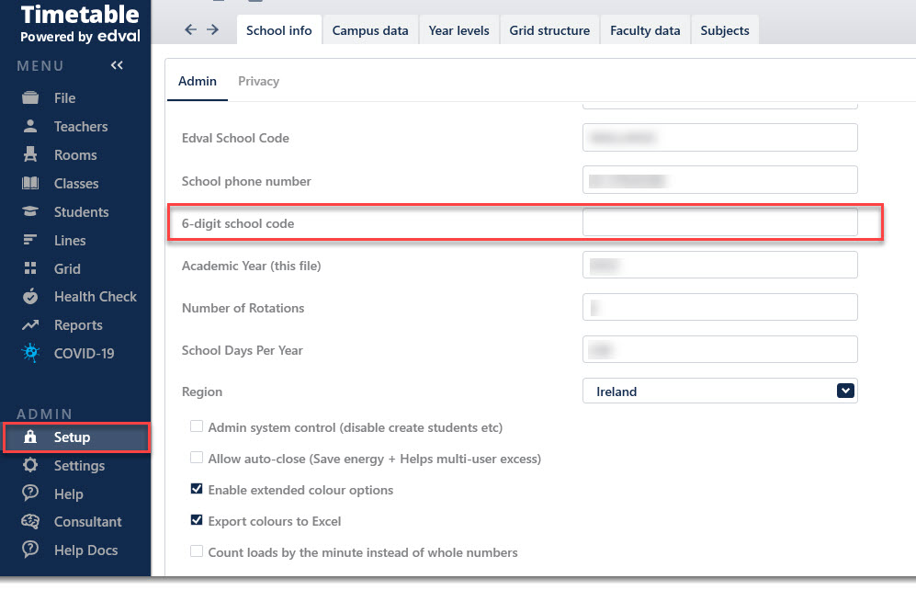This screenshot has height=590, width=916.
Task: Expand the Region dropdown showing Ireland
Action: pyautogui.click(x=719, y=391)
